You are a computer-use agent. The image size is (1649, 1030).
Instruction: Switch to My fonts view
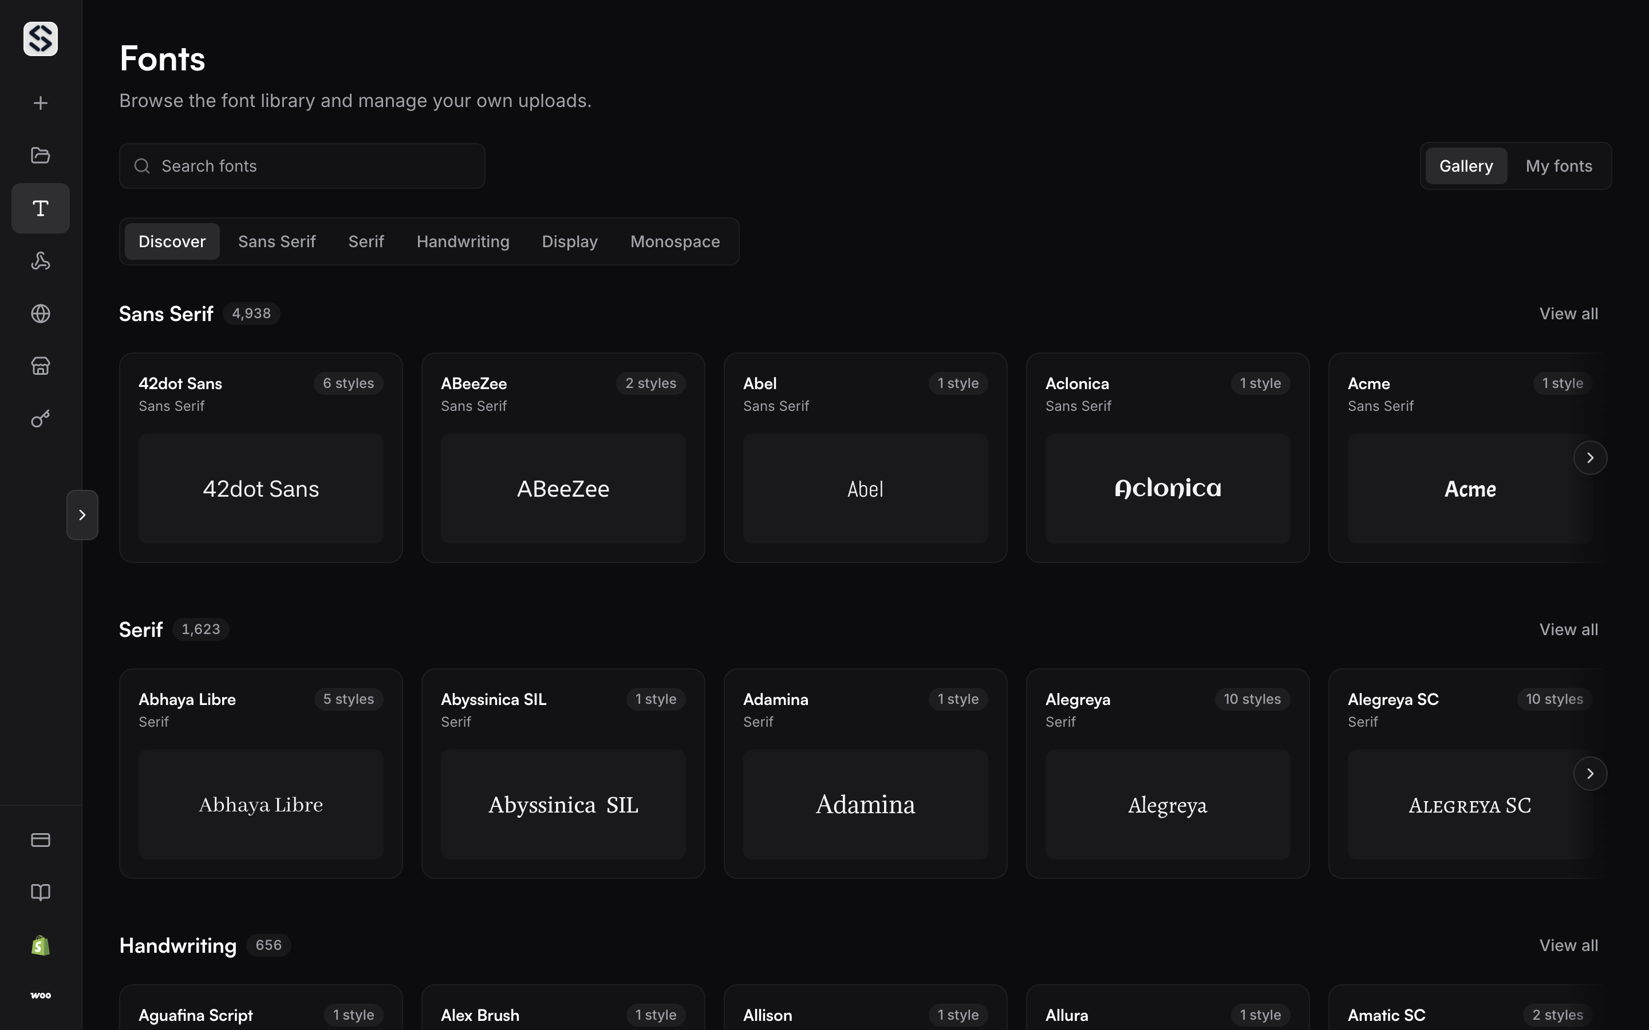pos(1559,166)
